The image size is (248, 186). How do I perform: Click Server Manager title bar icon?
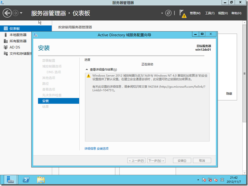coord(2,3)
